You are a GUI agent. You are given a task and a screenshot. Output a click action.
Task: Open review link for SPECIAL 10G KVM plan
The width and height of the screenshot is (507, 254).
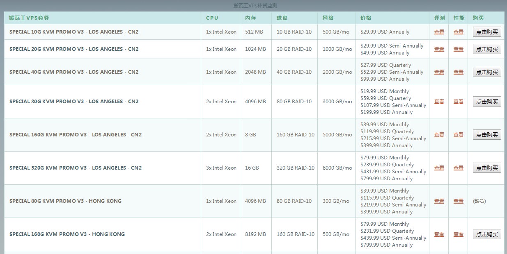point(439,32)
